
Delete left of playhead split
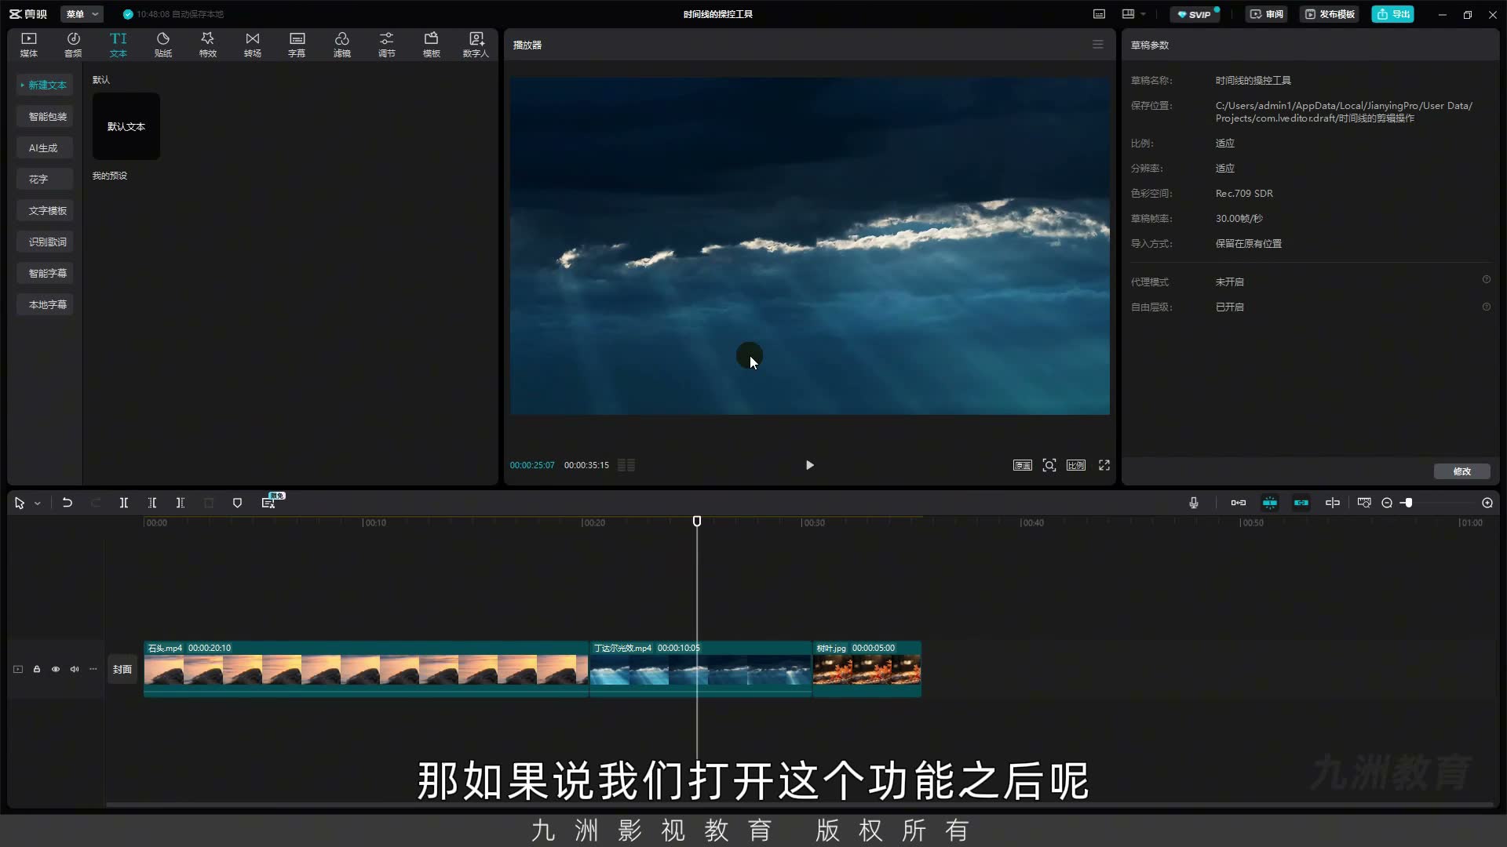[152, 503]
